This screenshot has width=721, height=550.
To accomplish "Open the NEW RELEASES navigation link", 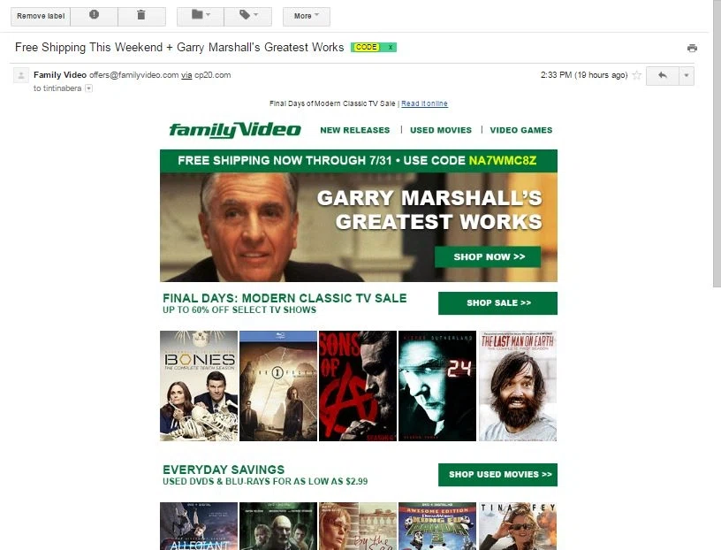I will [355, 130].
